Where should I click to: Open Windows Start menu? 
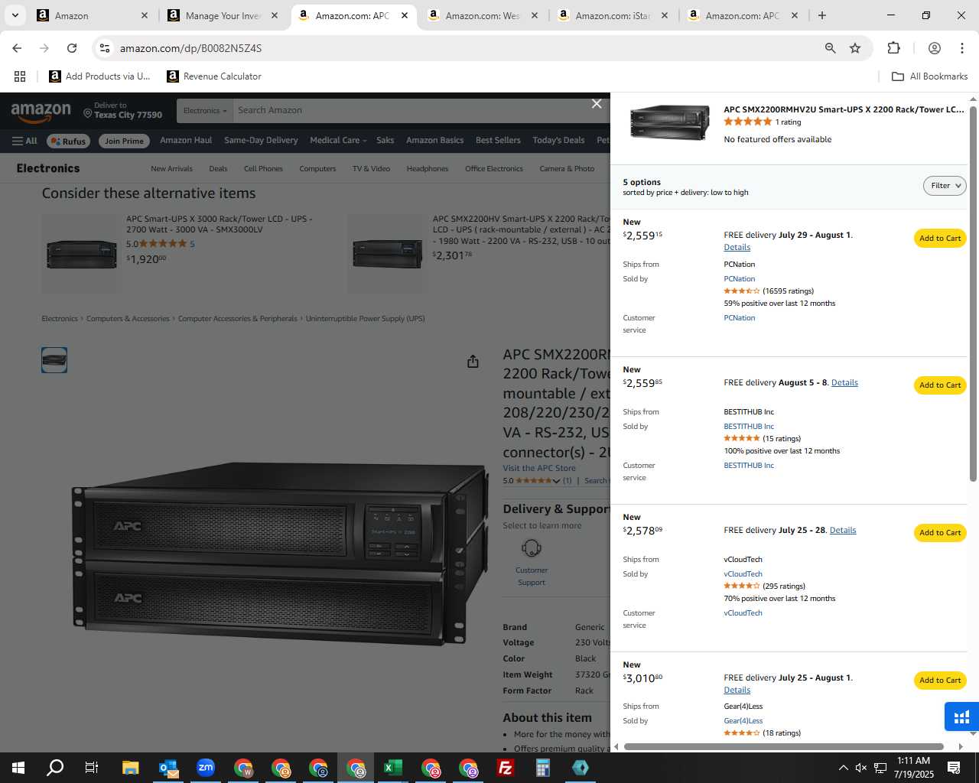pyautogui.click(x=18, y=768)
